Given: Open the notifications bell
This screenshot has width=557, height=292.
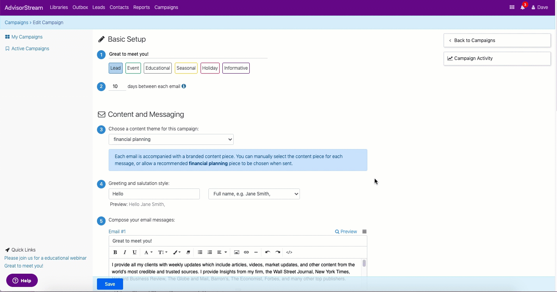Looking at the screenshot, I should coord(523,7).
